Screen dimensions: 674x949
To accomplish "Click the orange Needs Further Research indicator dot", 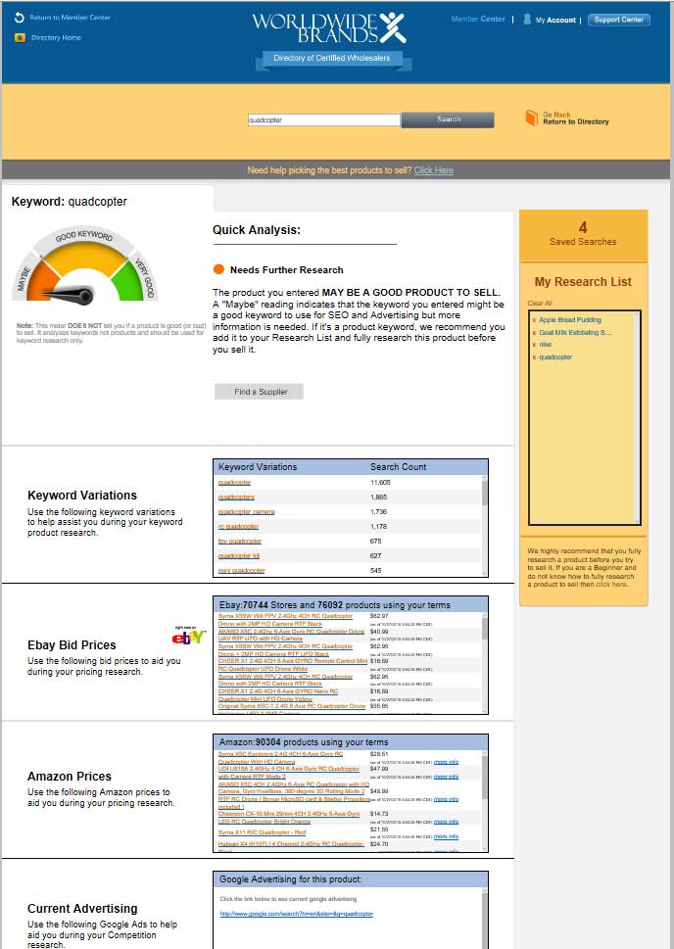I will pos(218,269).
